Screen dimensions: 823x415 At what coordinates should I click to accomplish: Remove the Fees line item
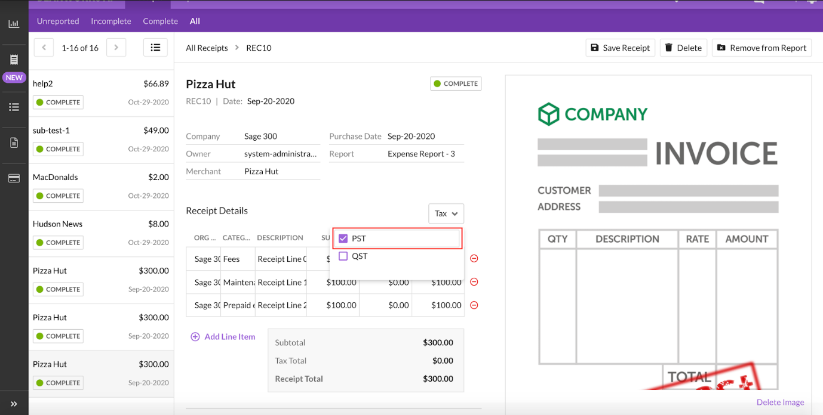tap(474, 259)
